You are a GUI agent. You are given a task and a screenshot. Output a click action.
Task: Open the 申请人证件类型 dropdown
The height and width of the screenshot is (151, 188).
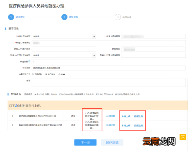tap(94, 36)
